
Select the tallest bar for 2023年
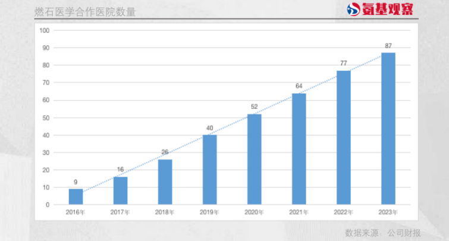tap(388, 129)
